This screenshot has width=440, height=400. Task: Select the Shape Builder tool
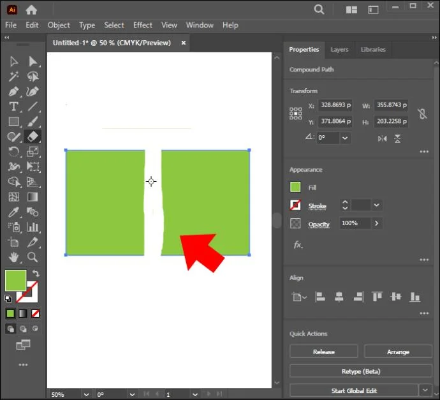pos(13,182)
